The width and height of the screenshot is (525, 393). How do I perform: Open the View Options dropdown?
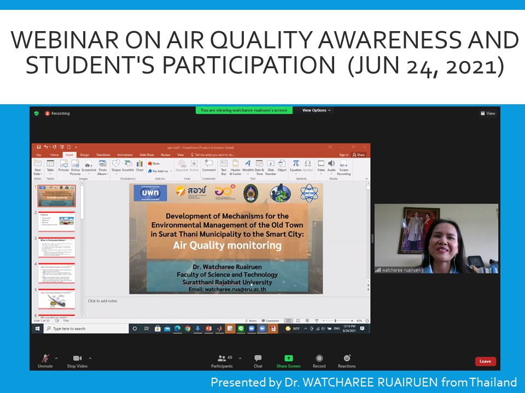coord(317,110)
